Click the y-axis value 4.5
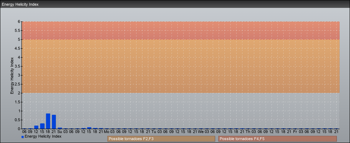The height and width of the screenshot is (143, 350). [18, 48]
